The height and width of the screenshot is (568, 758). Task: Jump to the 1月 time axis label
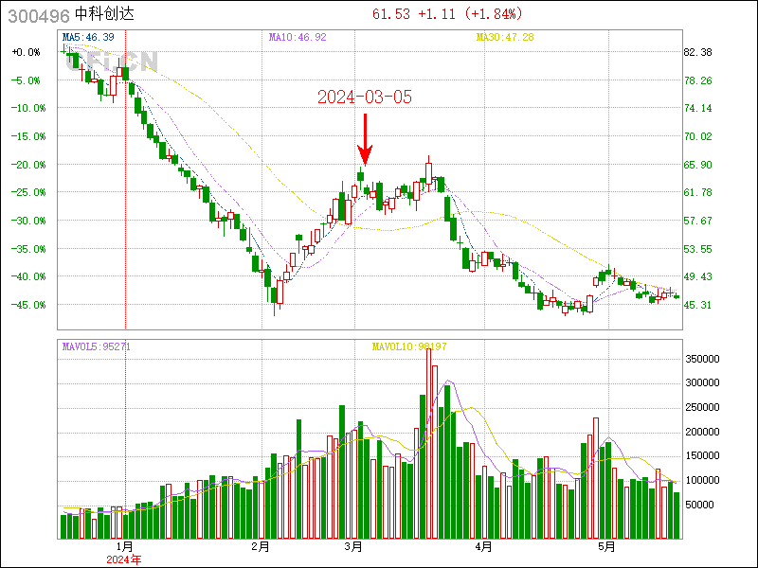(x=124, y=546)
